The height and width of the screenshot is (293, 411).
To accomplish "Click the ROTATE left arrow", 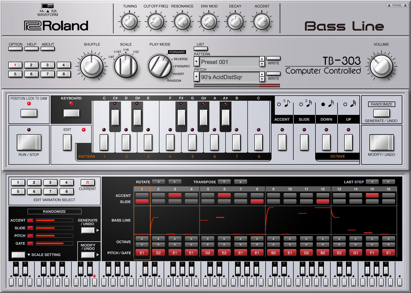I will pyautogui.click(x=158, y=182).
